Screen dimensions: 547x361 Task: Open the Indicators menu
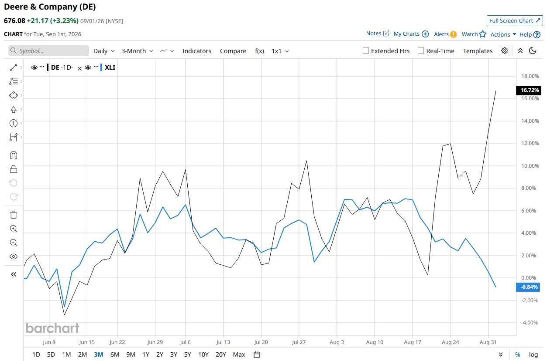click(x=196, y=51)
